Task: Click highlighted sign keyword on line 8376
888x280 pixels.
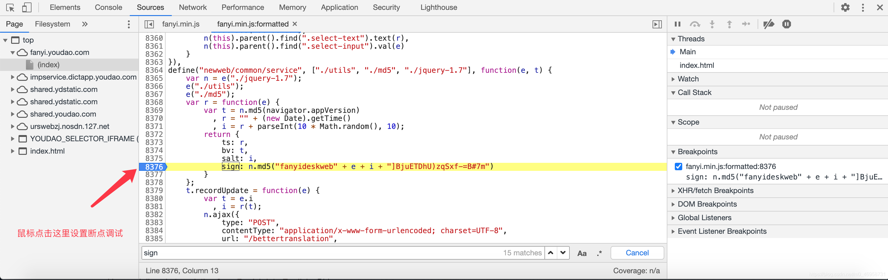Action: pos(230,167)
